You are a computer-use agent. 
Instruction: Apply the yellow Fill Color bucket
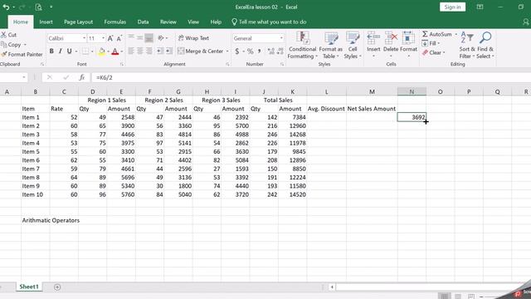coord(101,51)
